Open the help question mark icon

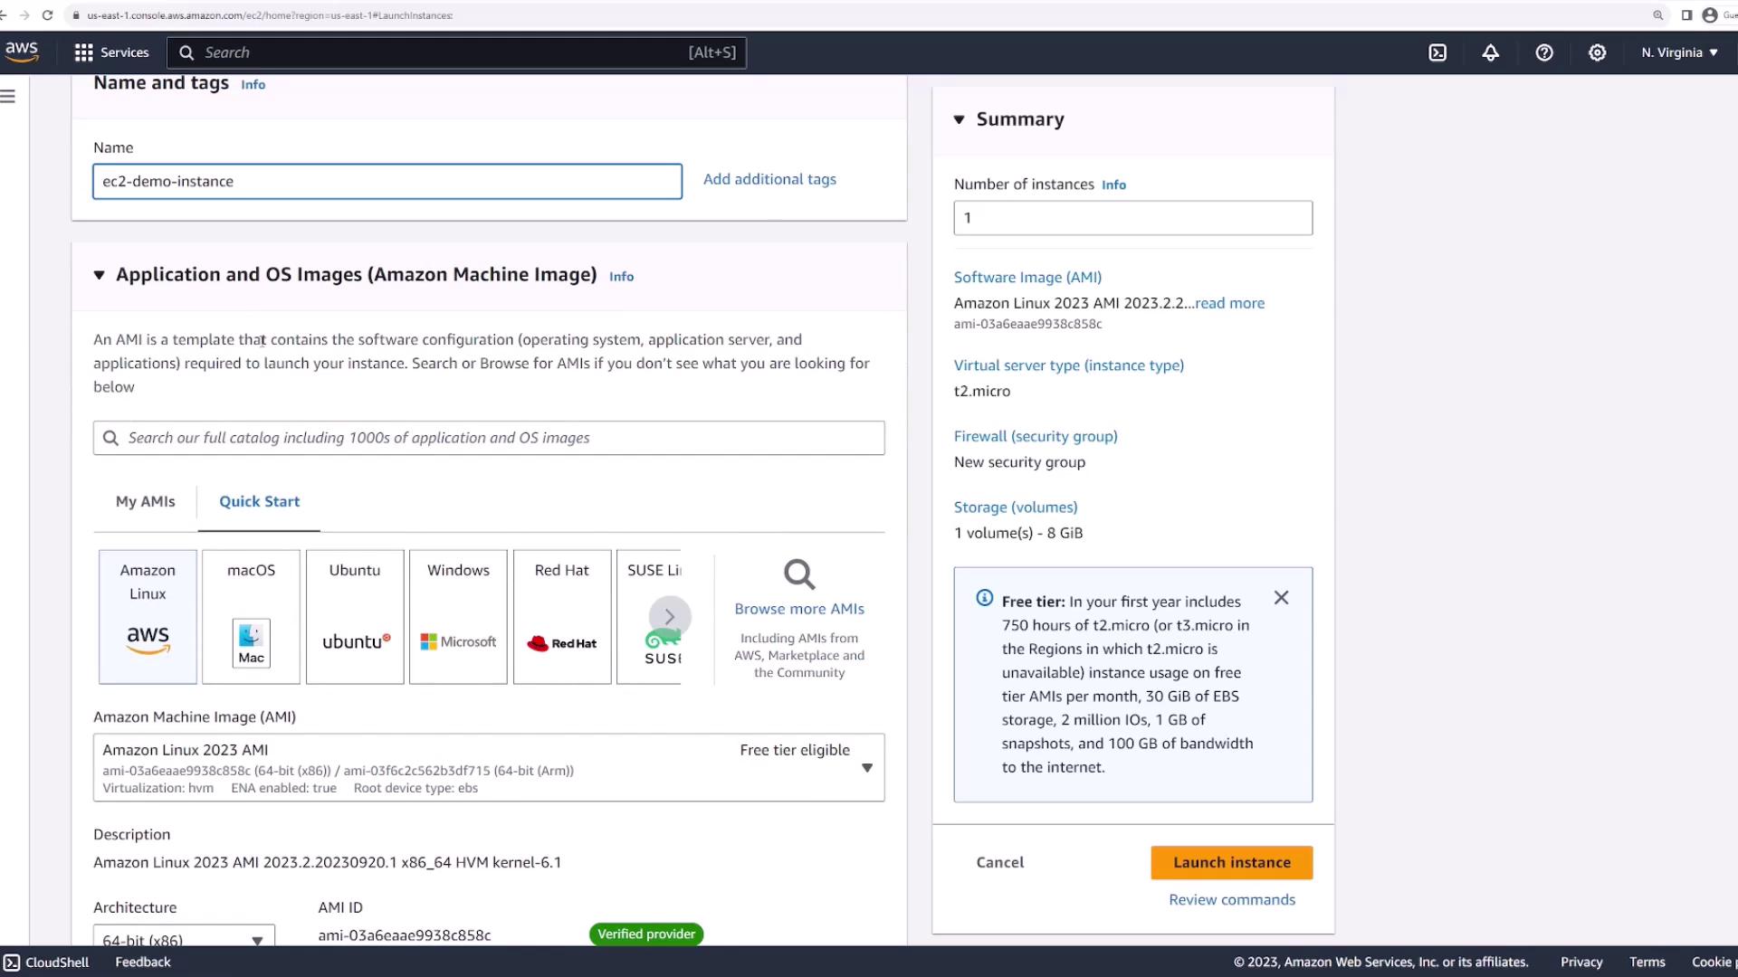coord(1544,52)
